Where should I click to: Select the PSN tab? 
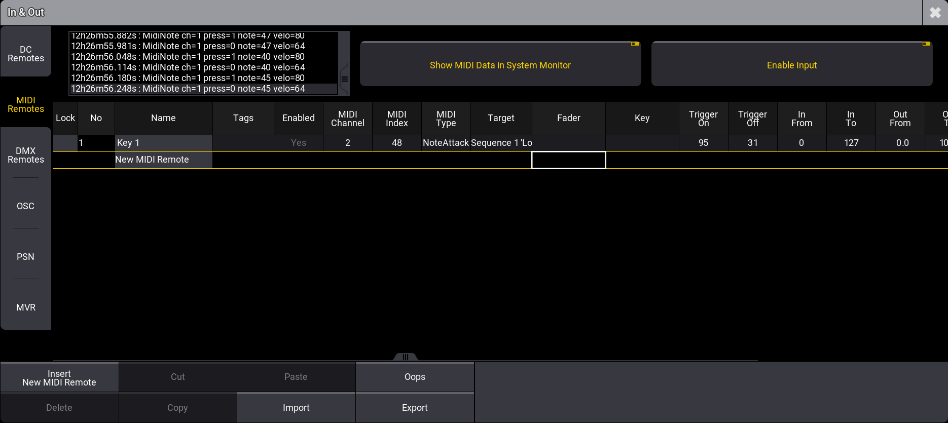pyautogui.click(x=26, y=257)
